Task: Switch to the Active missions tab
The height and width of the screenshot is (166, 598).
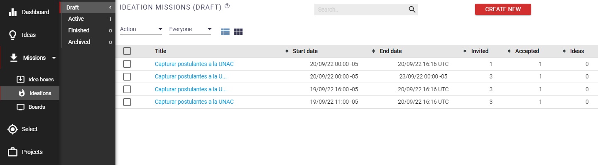Action: 76,19
